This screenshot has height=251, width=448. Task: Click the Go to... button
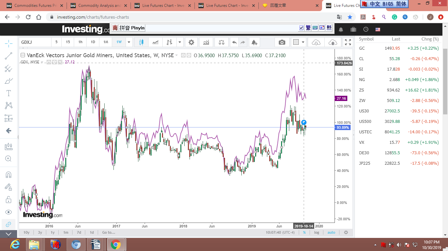tap(109, 232)
